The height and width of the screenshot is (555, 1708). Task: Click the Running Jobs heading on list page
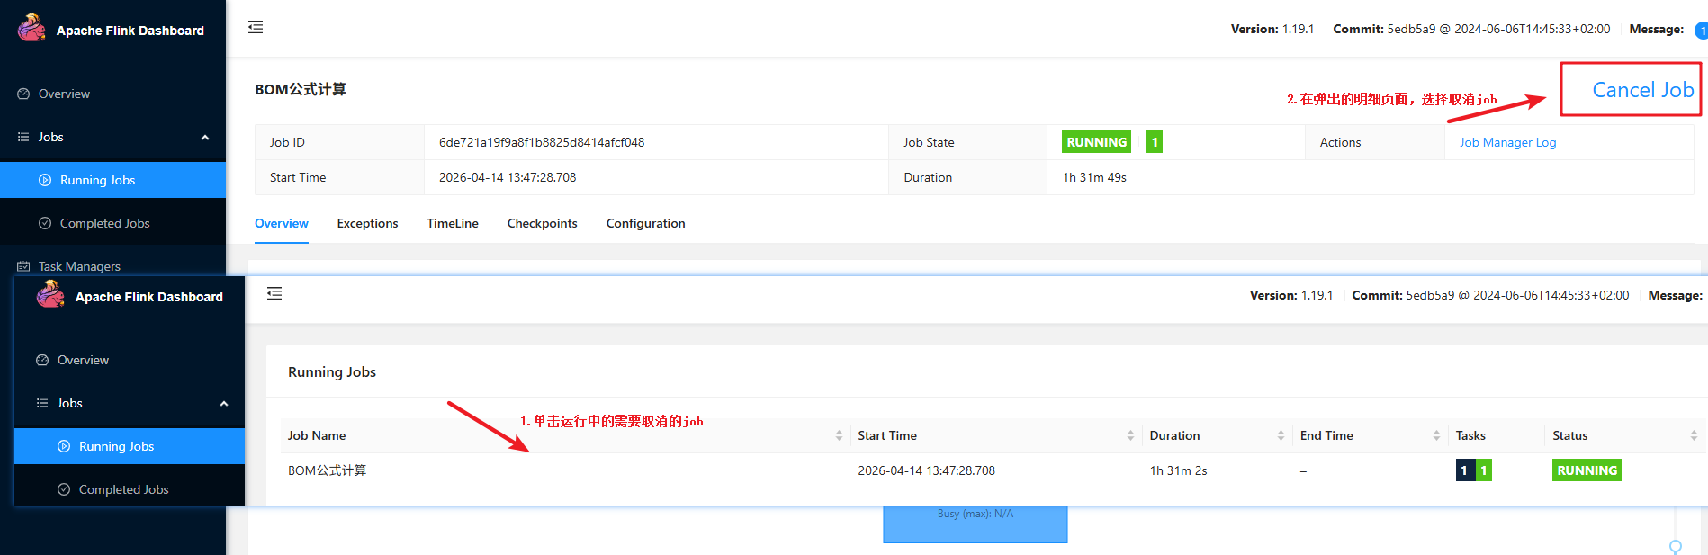click(332, 371)
